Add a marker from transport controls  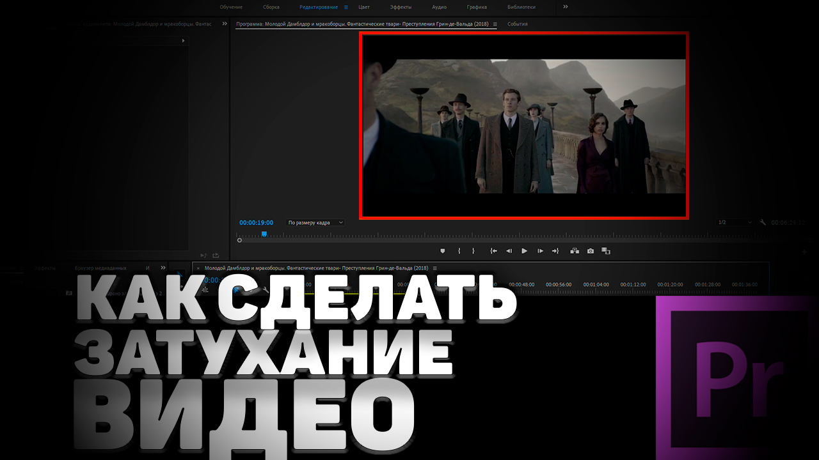[442, 251]
